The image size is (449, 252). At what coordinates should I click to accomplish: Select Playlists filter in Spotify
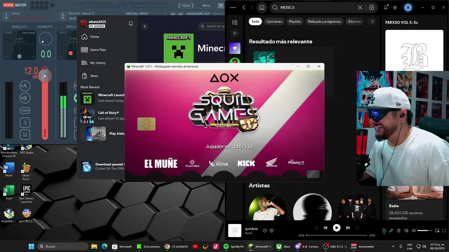click(x=295, y=21)
